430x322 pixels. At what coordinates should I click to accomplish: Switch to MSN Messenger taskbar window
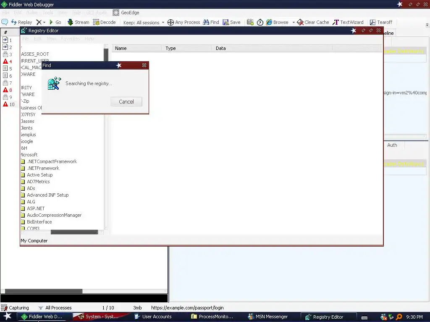272,317
